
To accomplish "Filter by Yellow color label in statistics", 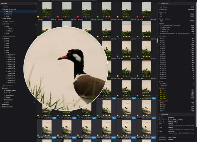I will (176, 107).
